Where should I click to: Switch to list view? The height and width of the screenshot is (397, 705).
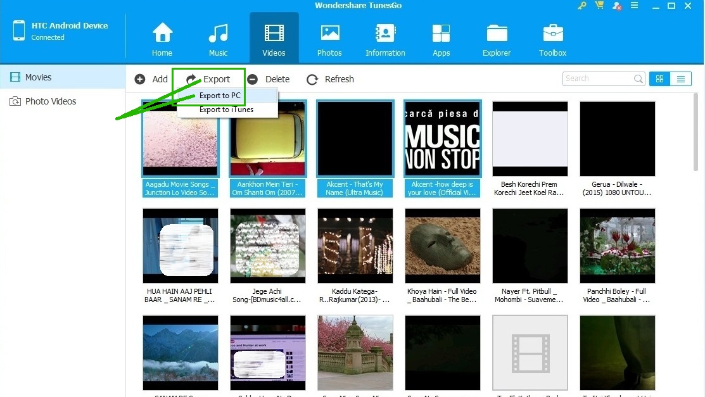pos(680,79)
